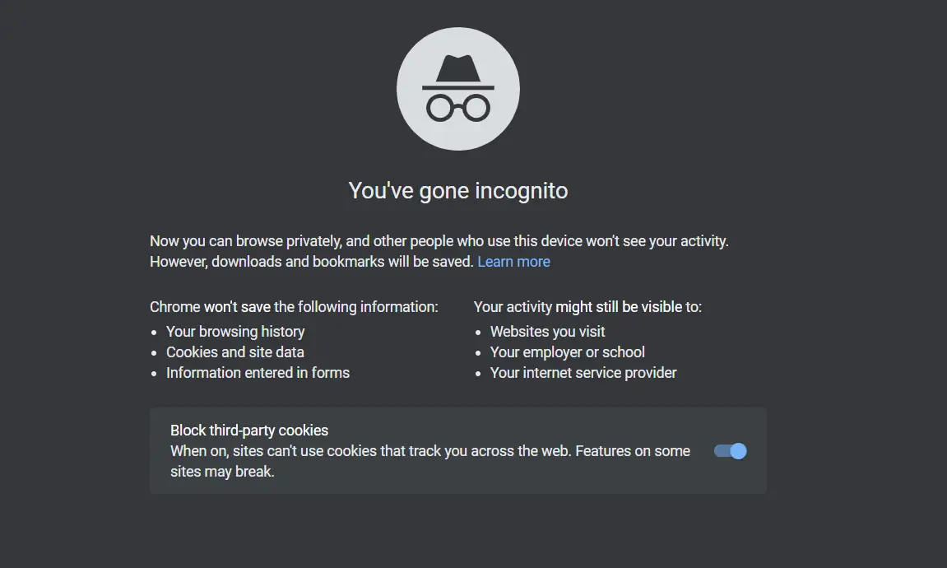Click "However, downloads and bookmarks will be saved" text
The height and width of the screenshot is (568, 947).
click(x=312, y=262)
